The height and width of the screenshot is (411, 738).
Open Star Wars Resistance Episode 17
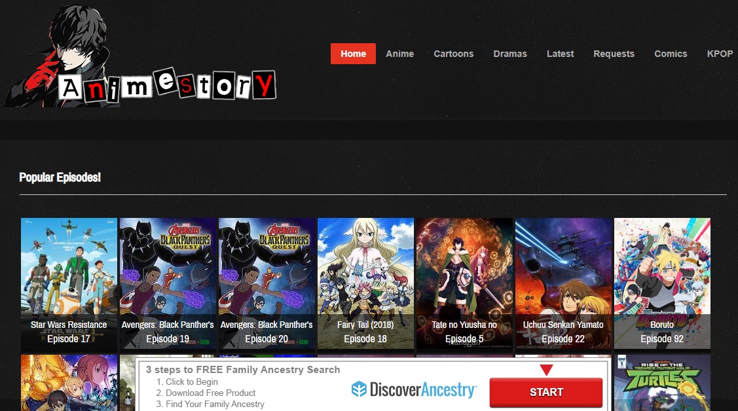coord(68,283)
